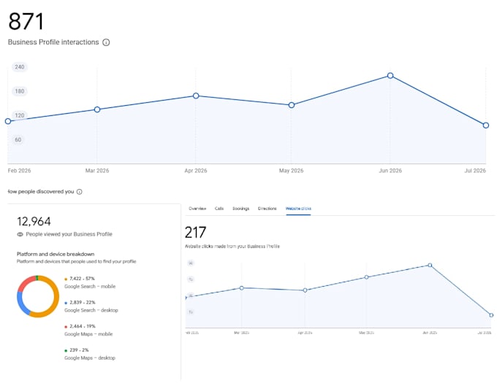Click info icon beside Business Profile interactions
This screenshot has height=383, width=497.
click(x=106, y=42)
